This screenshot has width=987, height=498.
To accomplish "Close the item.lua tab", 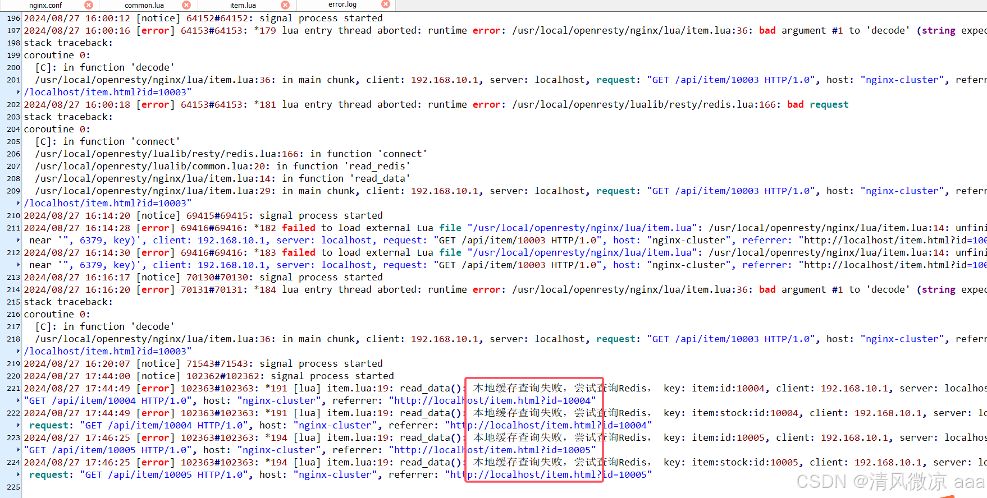I will (285, 5).
